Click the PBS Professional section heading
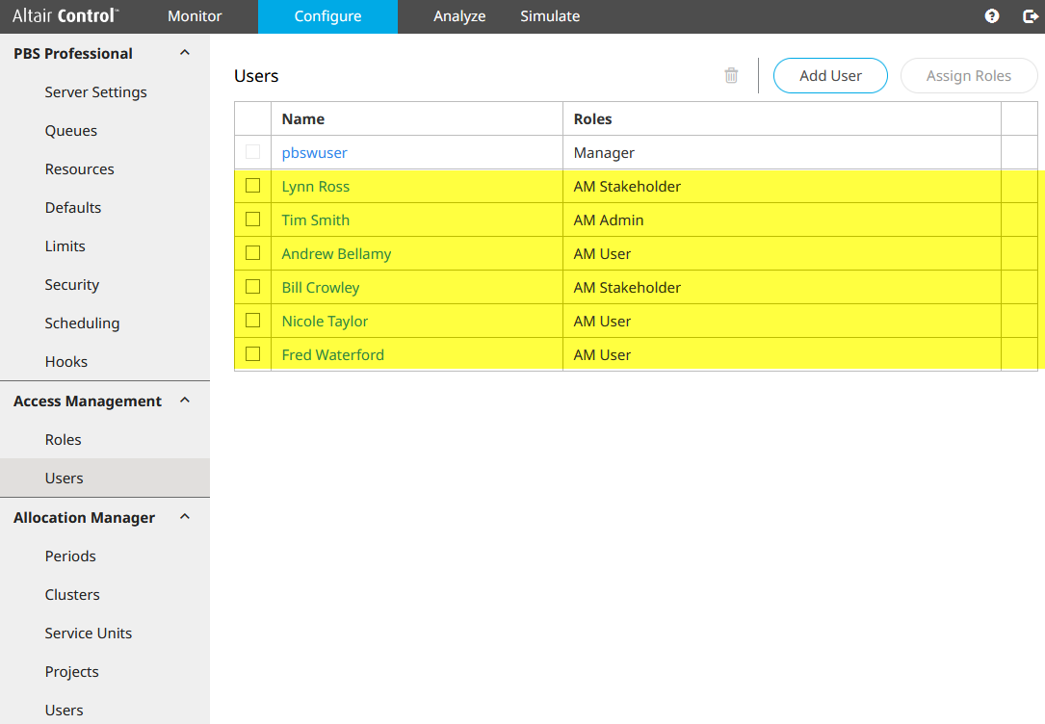Screen dimensions: 1045x724 (x=73, y=53)
